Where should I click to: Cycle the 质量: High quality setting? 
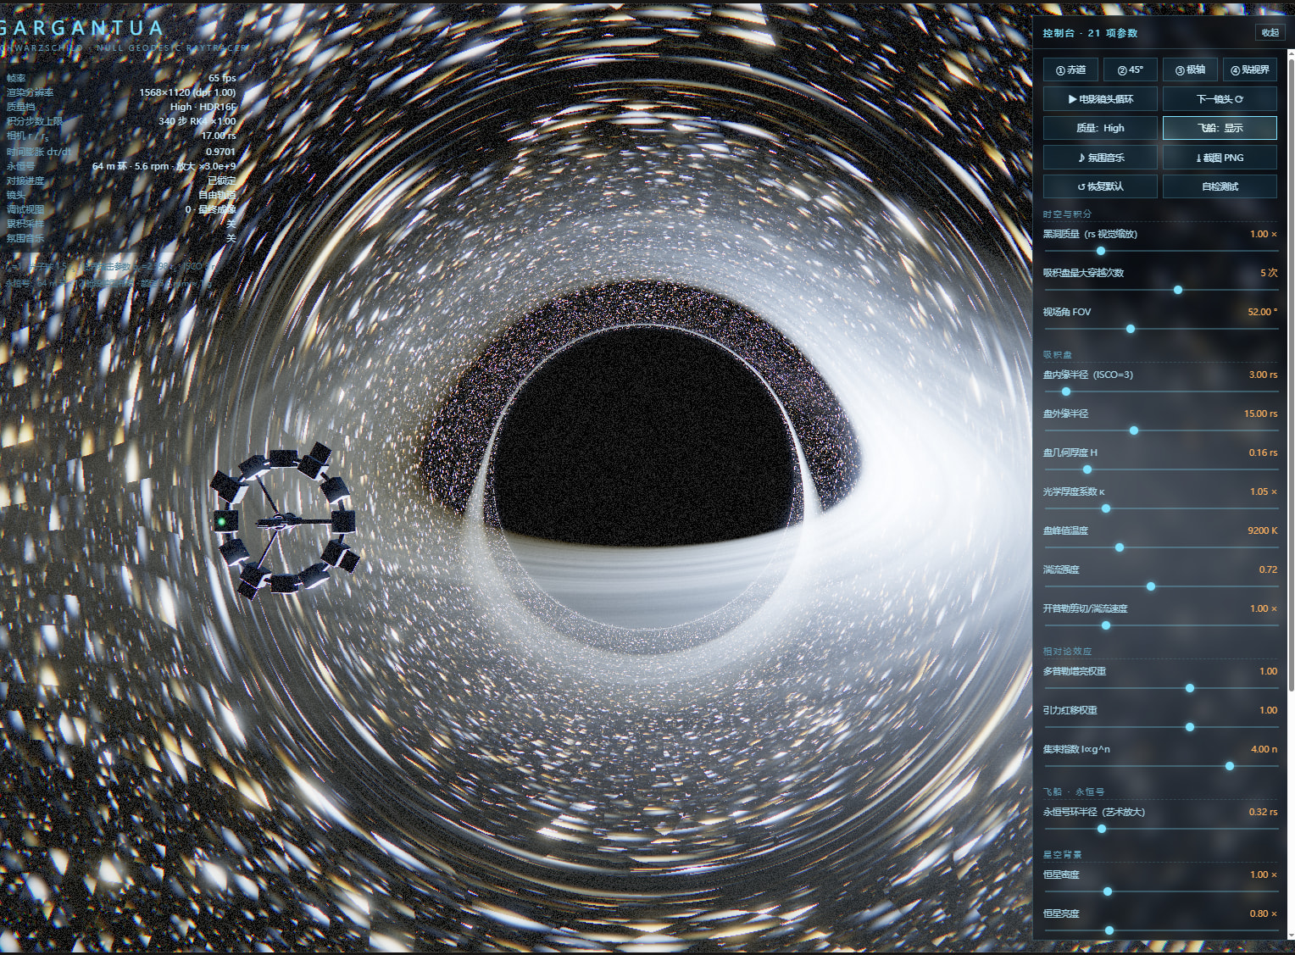(1100, 128)
